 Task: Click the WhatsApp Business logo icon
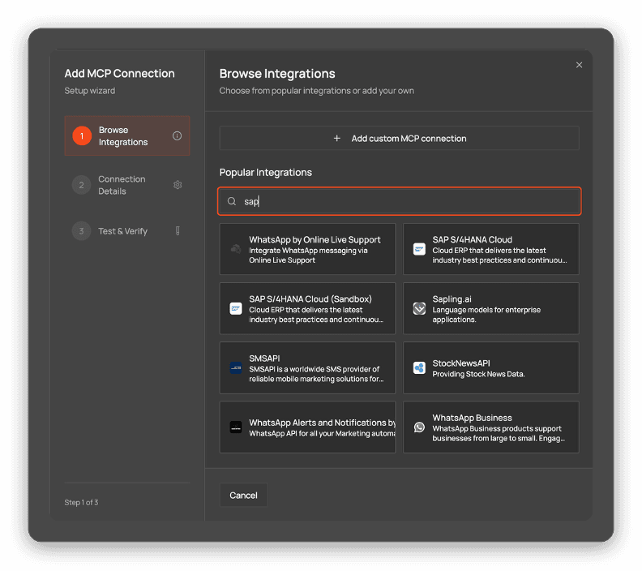[x=419, y=427]
